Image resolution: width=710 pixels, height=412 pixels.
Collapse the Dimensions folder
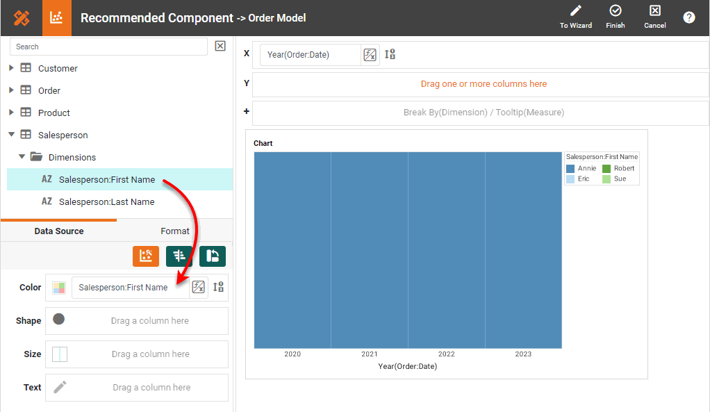click(22, 157)
